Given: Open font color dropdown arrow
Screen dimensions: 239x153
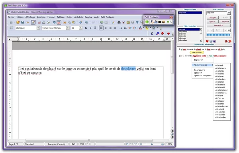Looking at the screenshot, I should coord(143,28).
